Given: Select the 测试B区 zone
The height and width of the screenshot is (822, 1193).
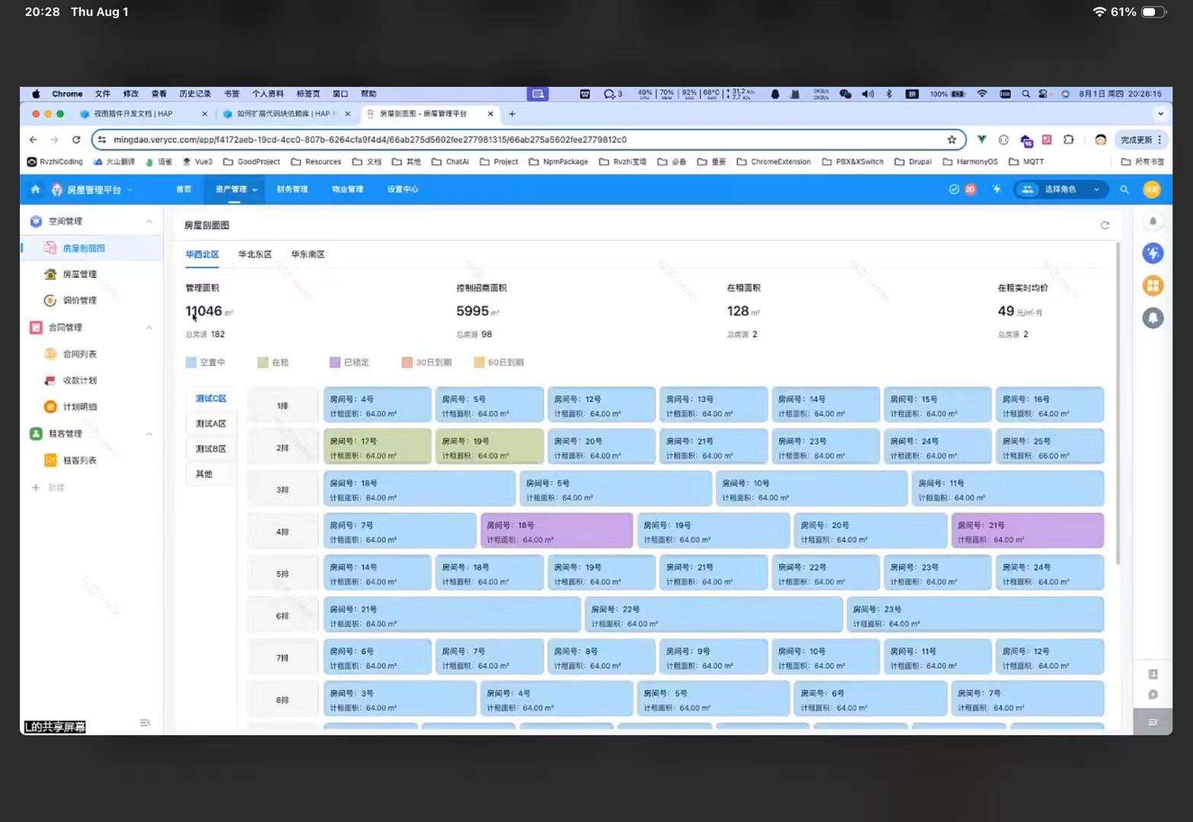Looking at the screenshot, I should (x=211, y=449).
